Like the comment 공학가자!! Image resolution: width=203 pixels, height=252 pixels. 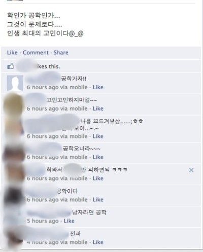pos(98,87)
